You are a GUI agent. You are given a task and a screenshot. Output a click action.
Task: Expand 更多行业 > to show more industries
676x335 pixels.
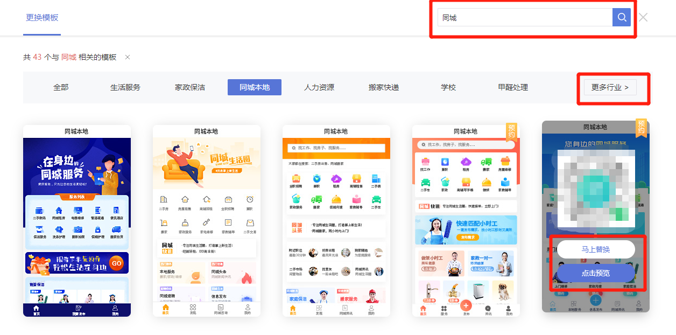610,87
